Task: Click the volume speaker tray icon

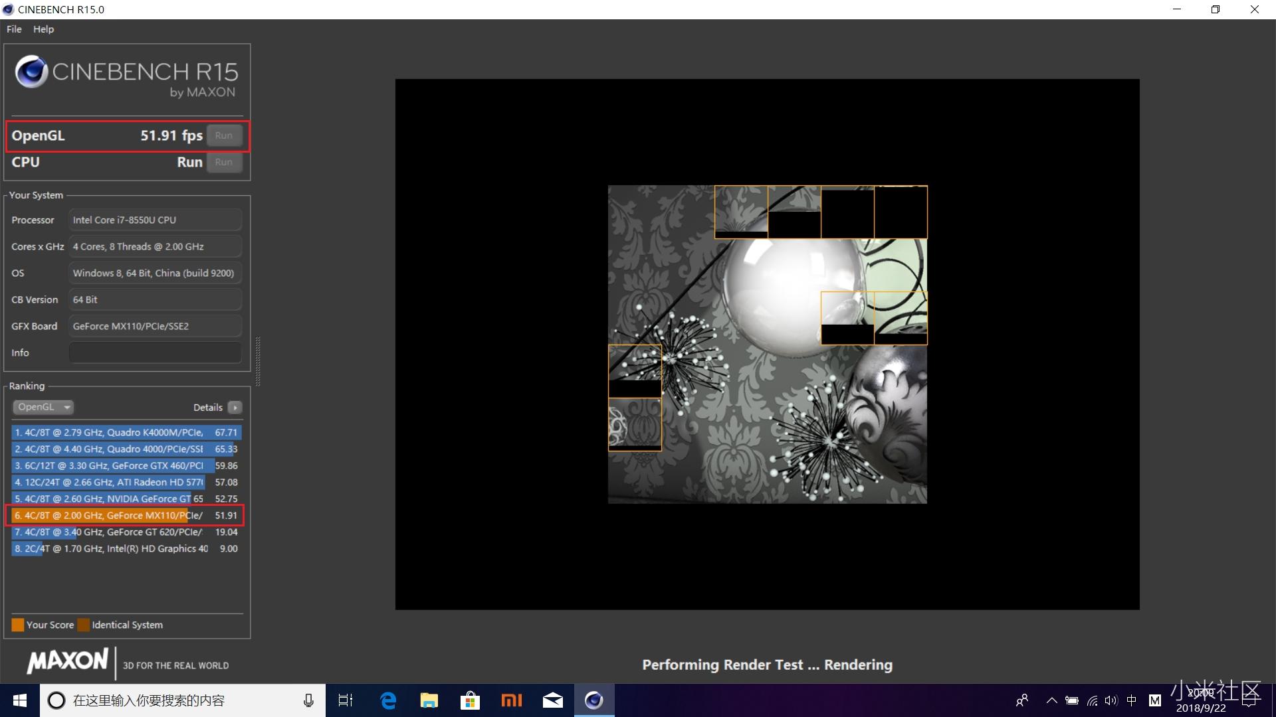Action: pos(1111,700)
